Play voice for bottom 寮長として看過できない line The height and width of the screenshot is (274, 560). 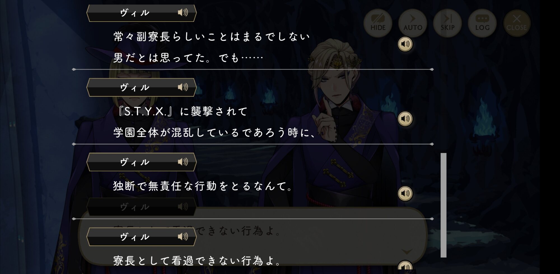pyautogui.click(x=405, y=267)
